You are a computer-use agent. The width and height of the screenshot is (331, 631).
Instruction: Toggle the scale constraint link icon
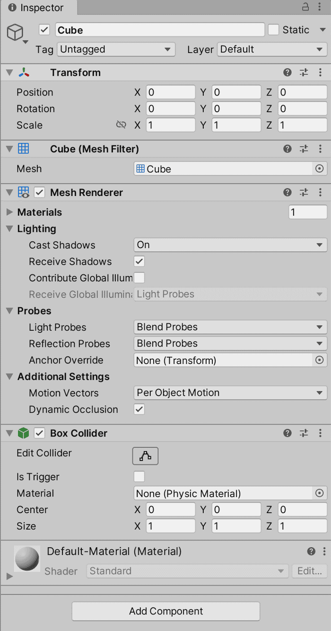[x=122, y=125]
